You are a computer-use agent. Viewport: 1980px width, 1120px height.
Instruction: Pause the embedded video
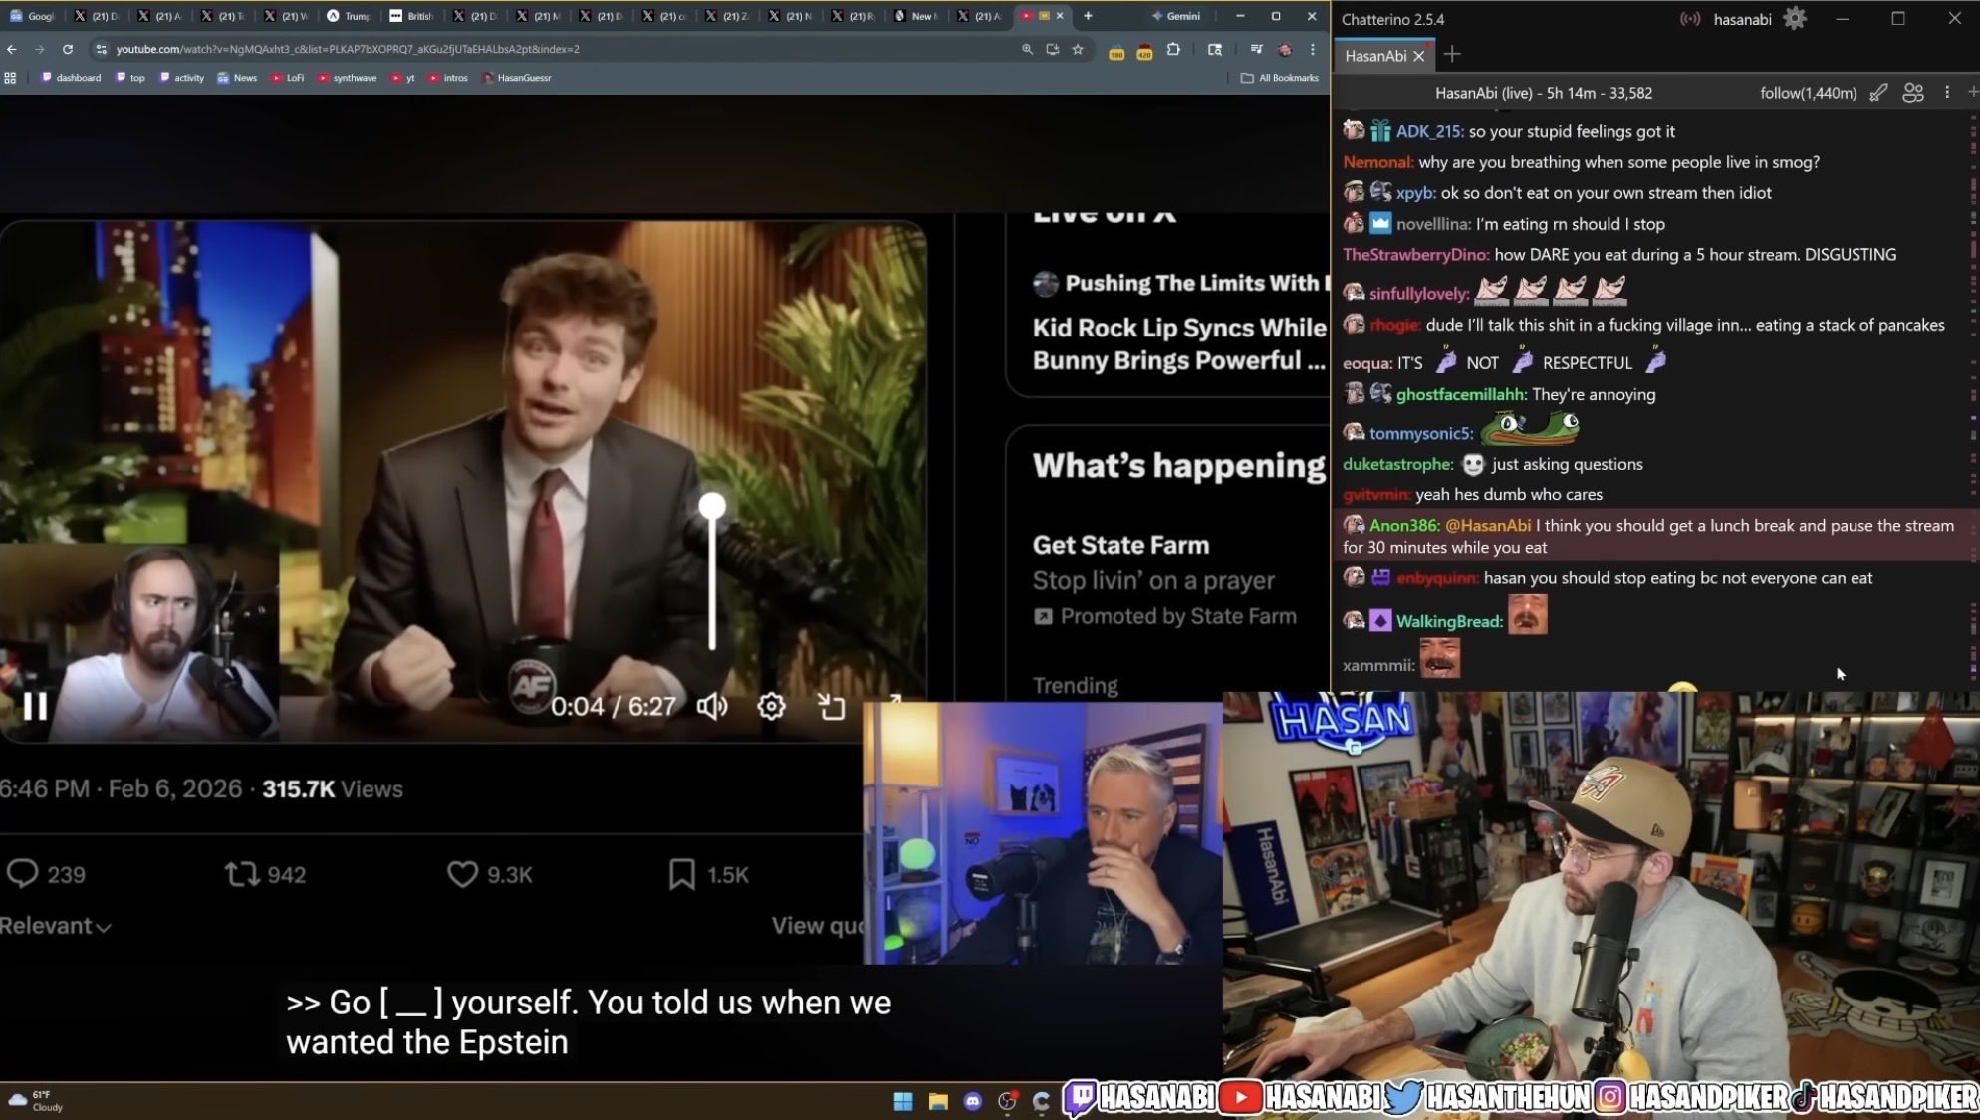(36, 707)
